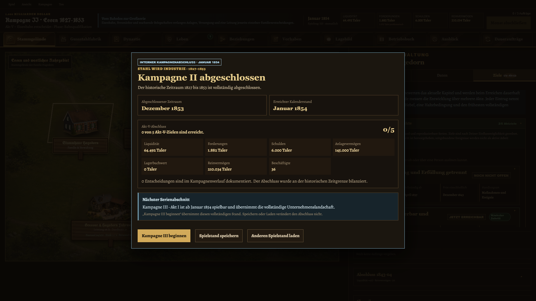536x301 pixels.
Task: Click Anderen Spielstand laden button
Action: (x=275, y=236)
